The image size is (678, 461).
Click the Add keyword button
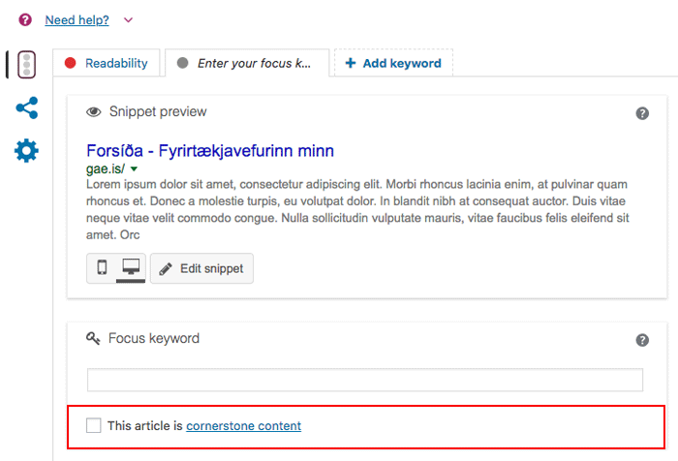[393, 64]
